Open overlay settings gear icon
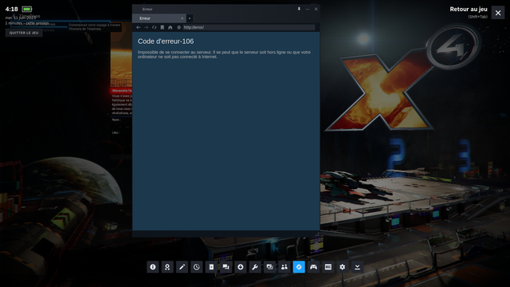The height and width of the screenshot is (287, 510). [x=343, y=267]
